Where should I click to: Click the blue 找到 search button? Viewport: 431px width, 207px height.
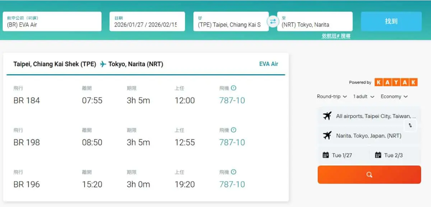tap(391, 21)
